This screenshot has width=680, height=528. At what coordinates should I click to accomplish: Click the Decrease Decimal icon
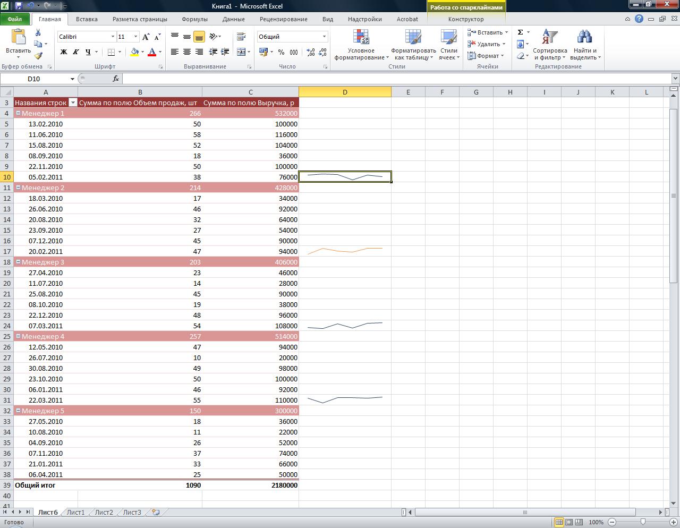pyautogui.click(x=324, y=52)
